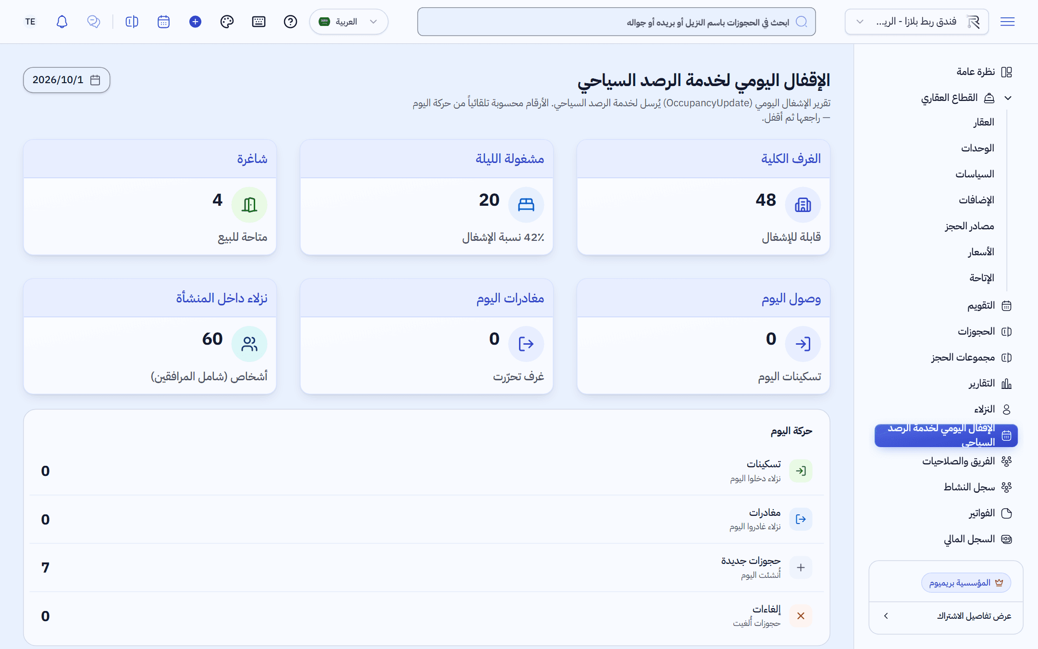This screenshot has height=649, width=1038.
Task: Click the نزلاء داخل المنشأة heading
Action: click(222, 298)
